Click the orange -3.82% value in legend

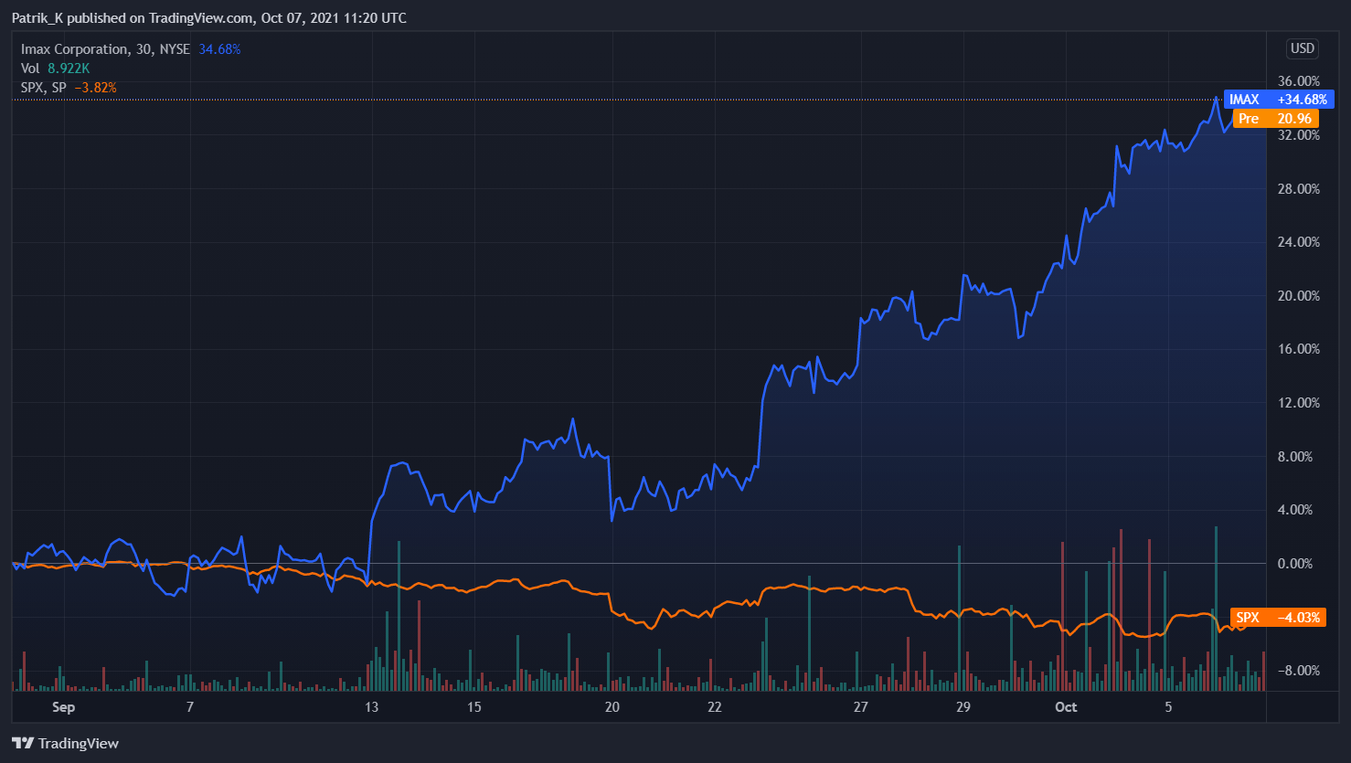(95, 88)
